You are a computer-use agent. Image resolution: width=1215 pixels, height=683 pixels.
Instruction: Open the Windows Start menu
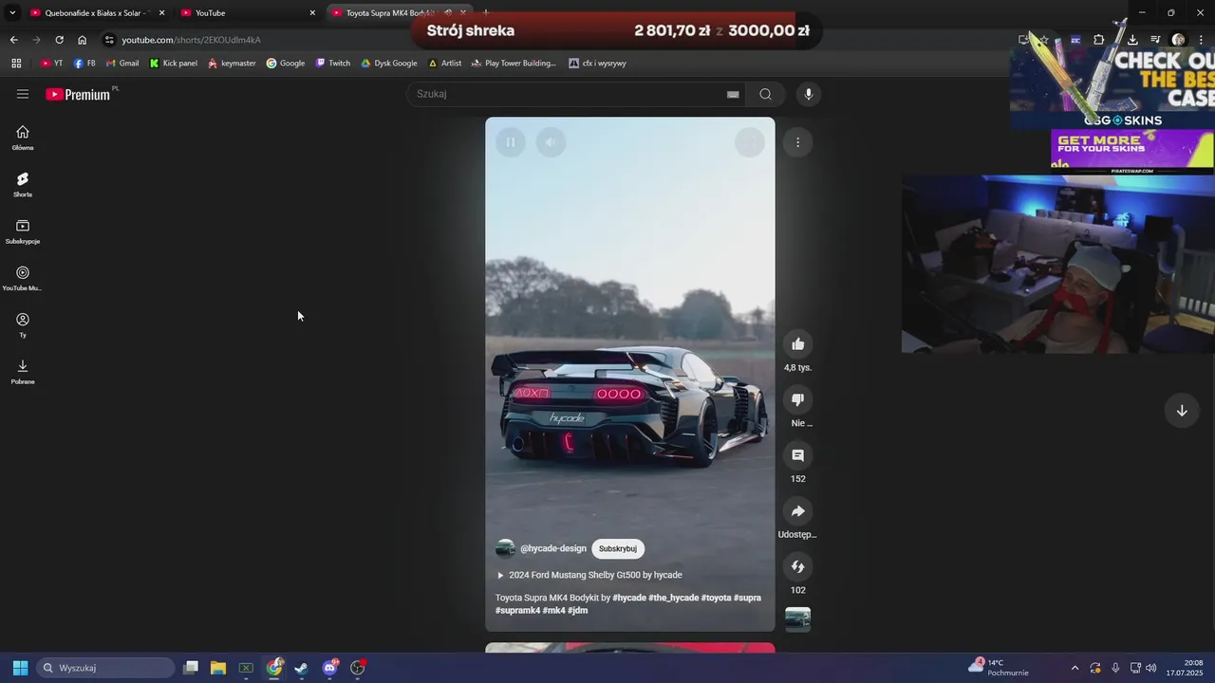coord(20,668)
